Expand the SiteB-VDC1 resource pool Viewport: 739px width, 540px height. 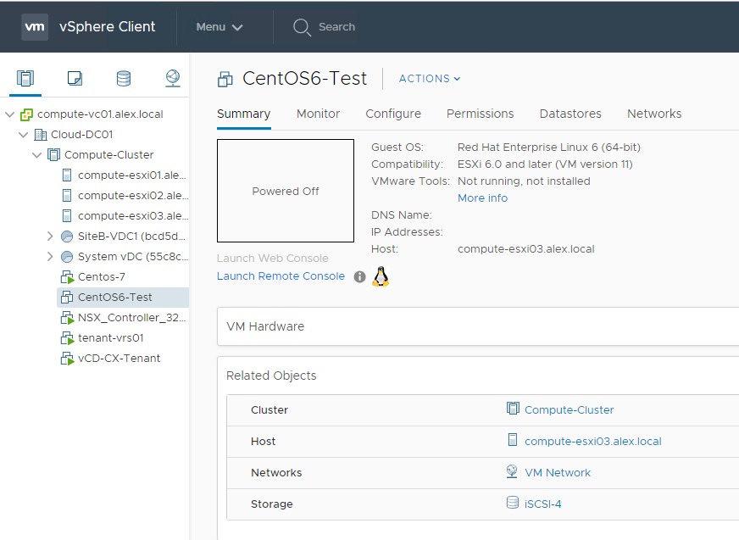[x=51, y=237]
